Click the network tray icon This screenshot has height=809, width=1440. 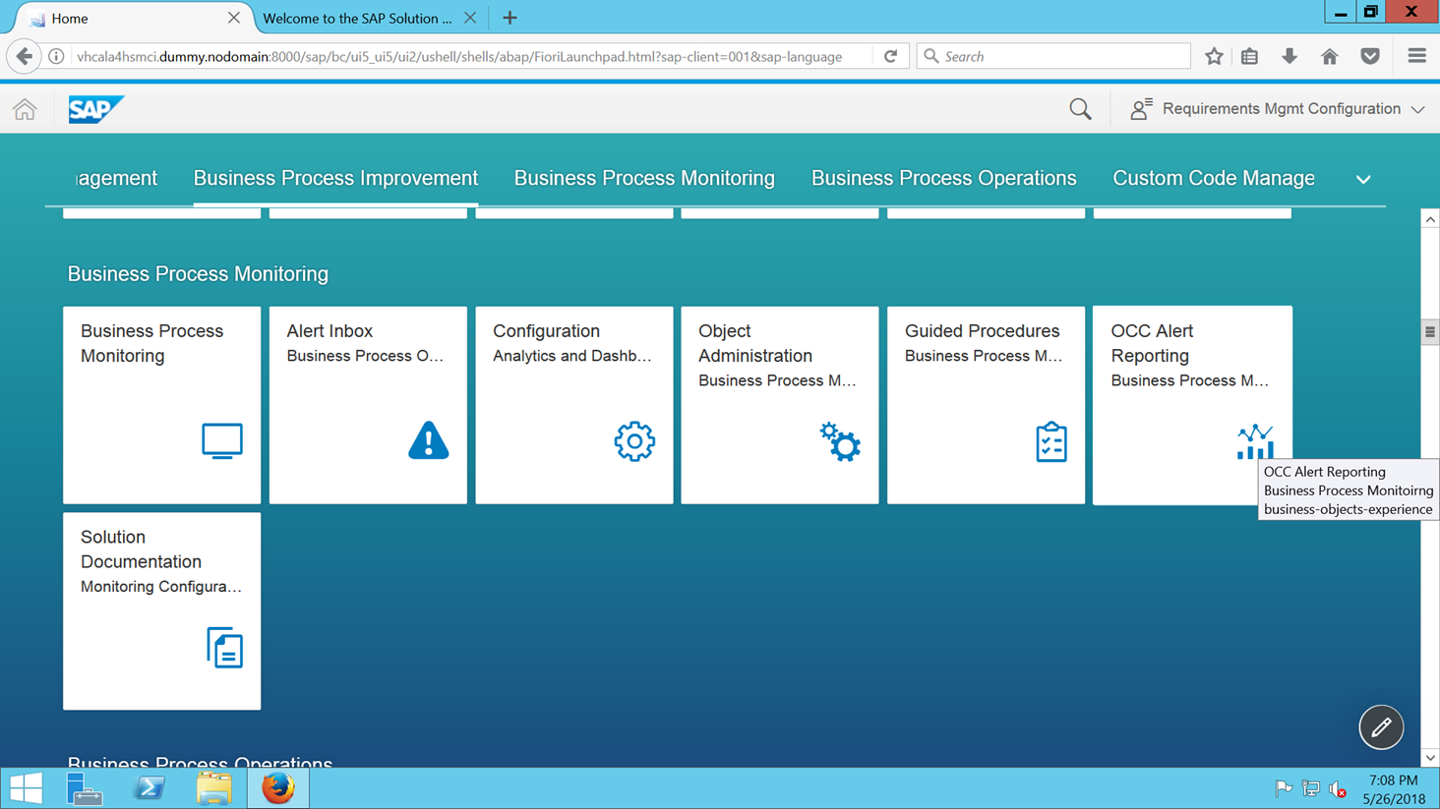pyautogui.click(x=1311, y=788)
